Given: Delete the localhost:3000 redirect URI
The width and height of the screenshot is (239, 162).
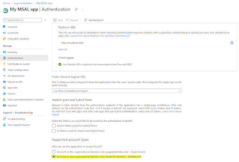Looking at the screenshot, I should (232, 43).
